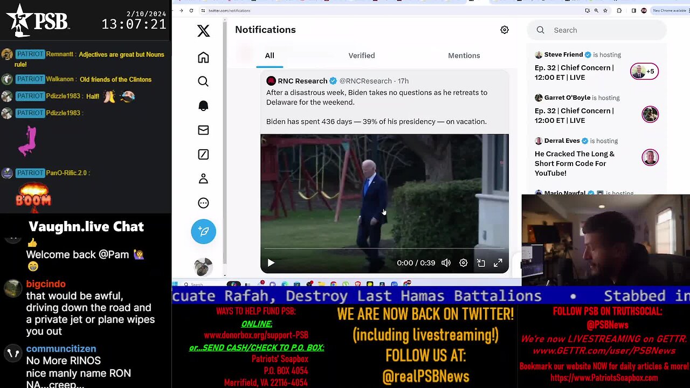Open Steve Friend host name
Viewport: 690px width, 388px height.
[x=563, y=54]
